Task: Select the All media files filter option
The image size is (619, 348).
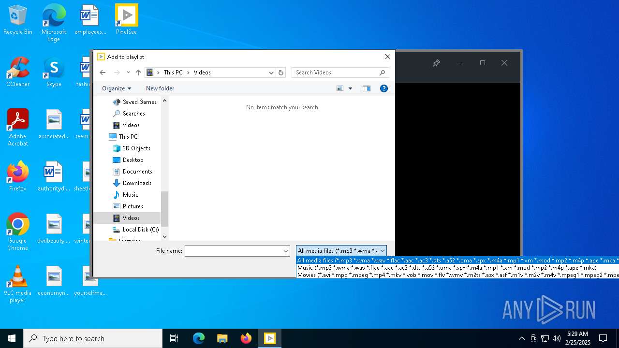Action: click(457, 261)
